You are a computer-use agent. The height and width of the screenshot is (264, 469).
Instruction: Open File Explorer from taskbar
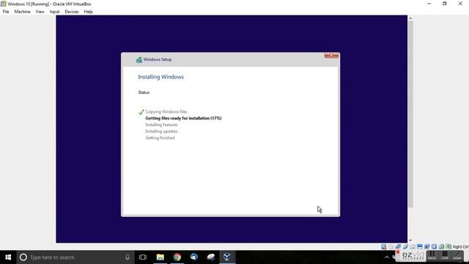[x=160, y=257]
